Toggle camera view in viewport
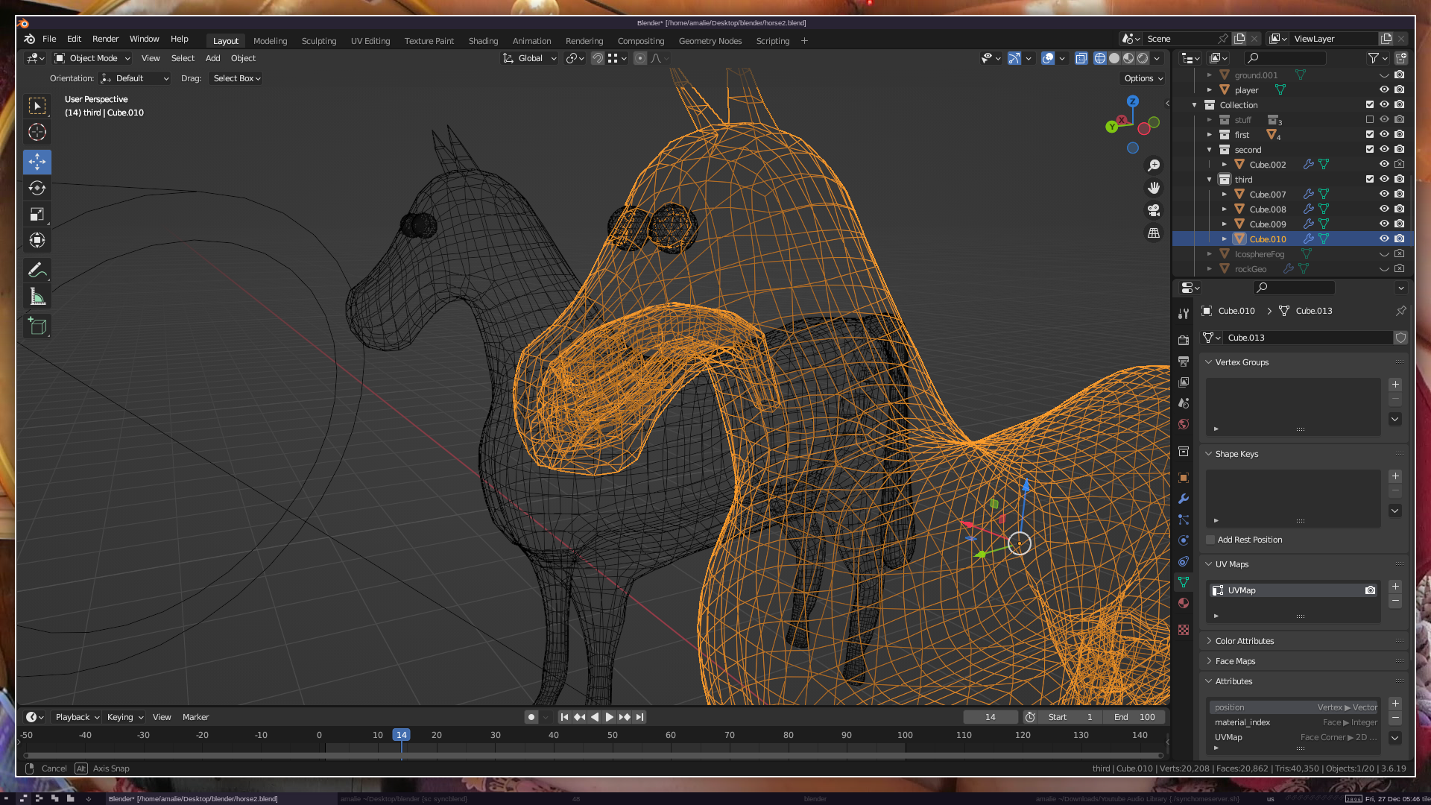The height and width of the screenshot is (805, 1431). tap(1154, 210)
